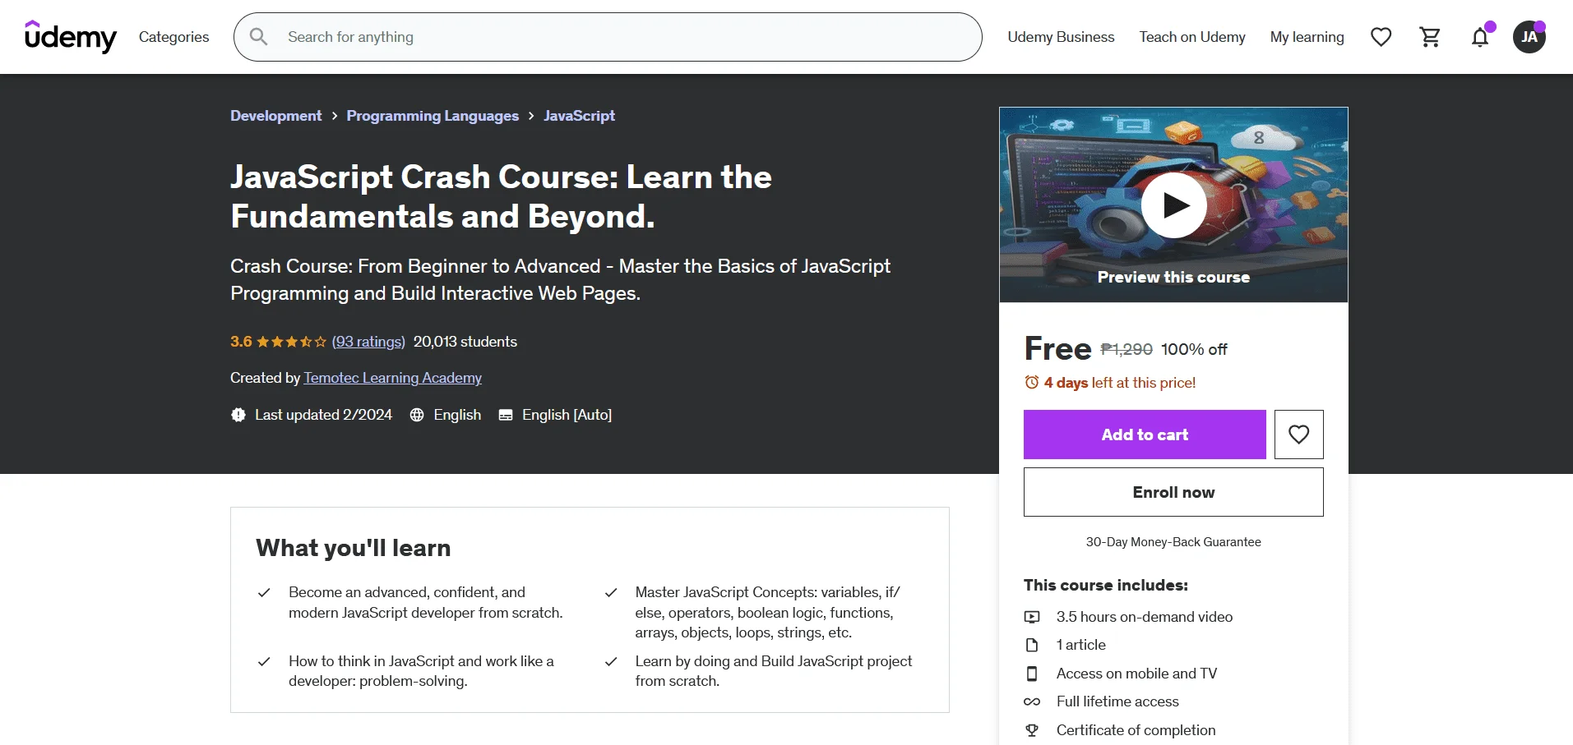Image resolution: width=1573 pixels, height=745 pixels.
Task: Click '30-Day Money-Back Guarantee' text
Action: (x=1173, y=542)
